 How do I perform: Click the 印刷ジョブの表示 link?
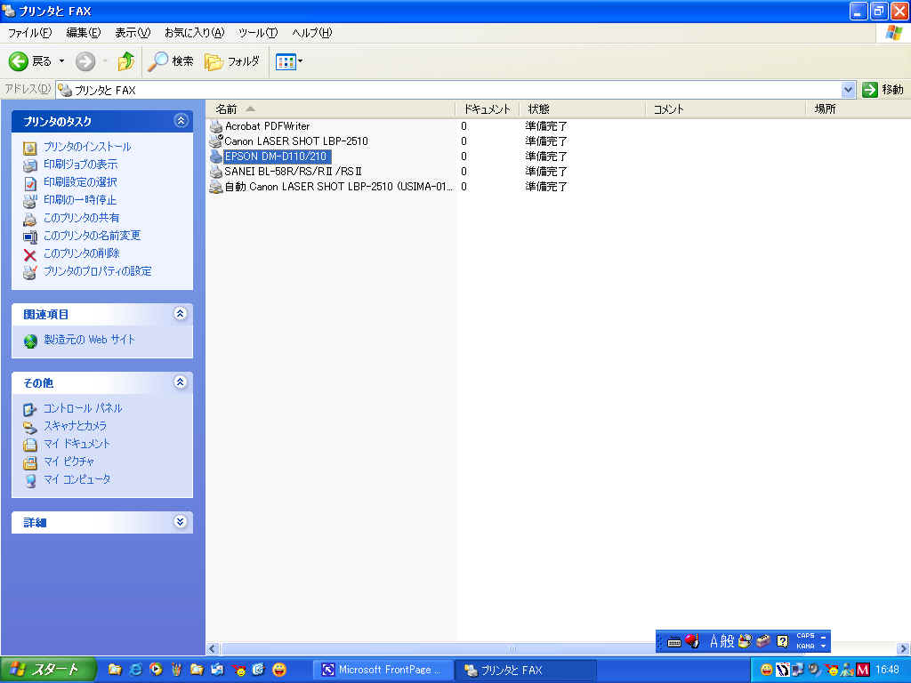point(80,165)
